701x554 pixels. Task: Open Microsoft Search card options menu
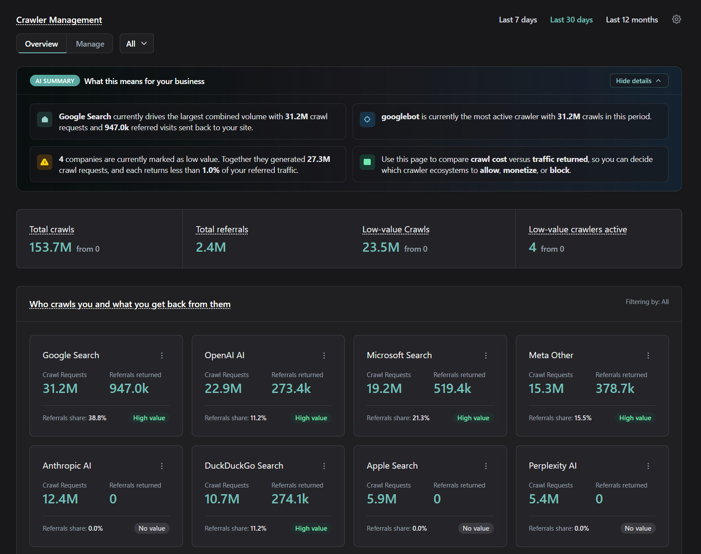pos(486,356)
